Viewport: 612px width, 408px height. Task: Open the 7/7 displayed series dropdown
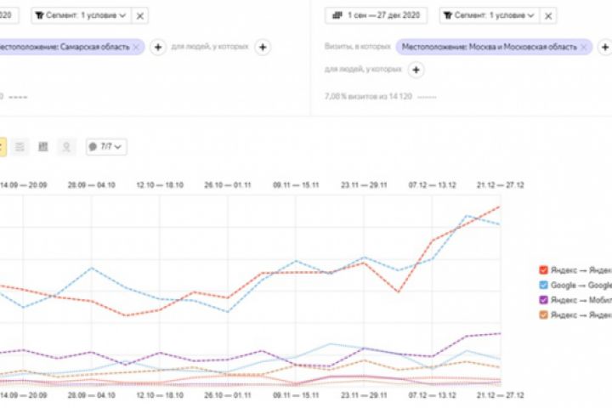[106, 147]
